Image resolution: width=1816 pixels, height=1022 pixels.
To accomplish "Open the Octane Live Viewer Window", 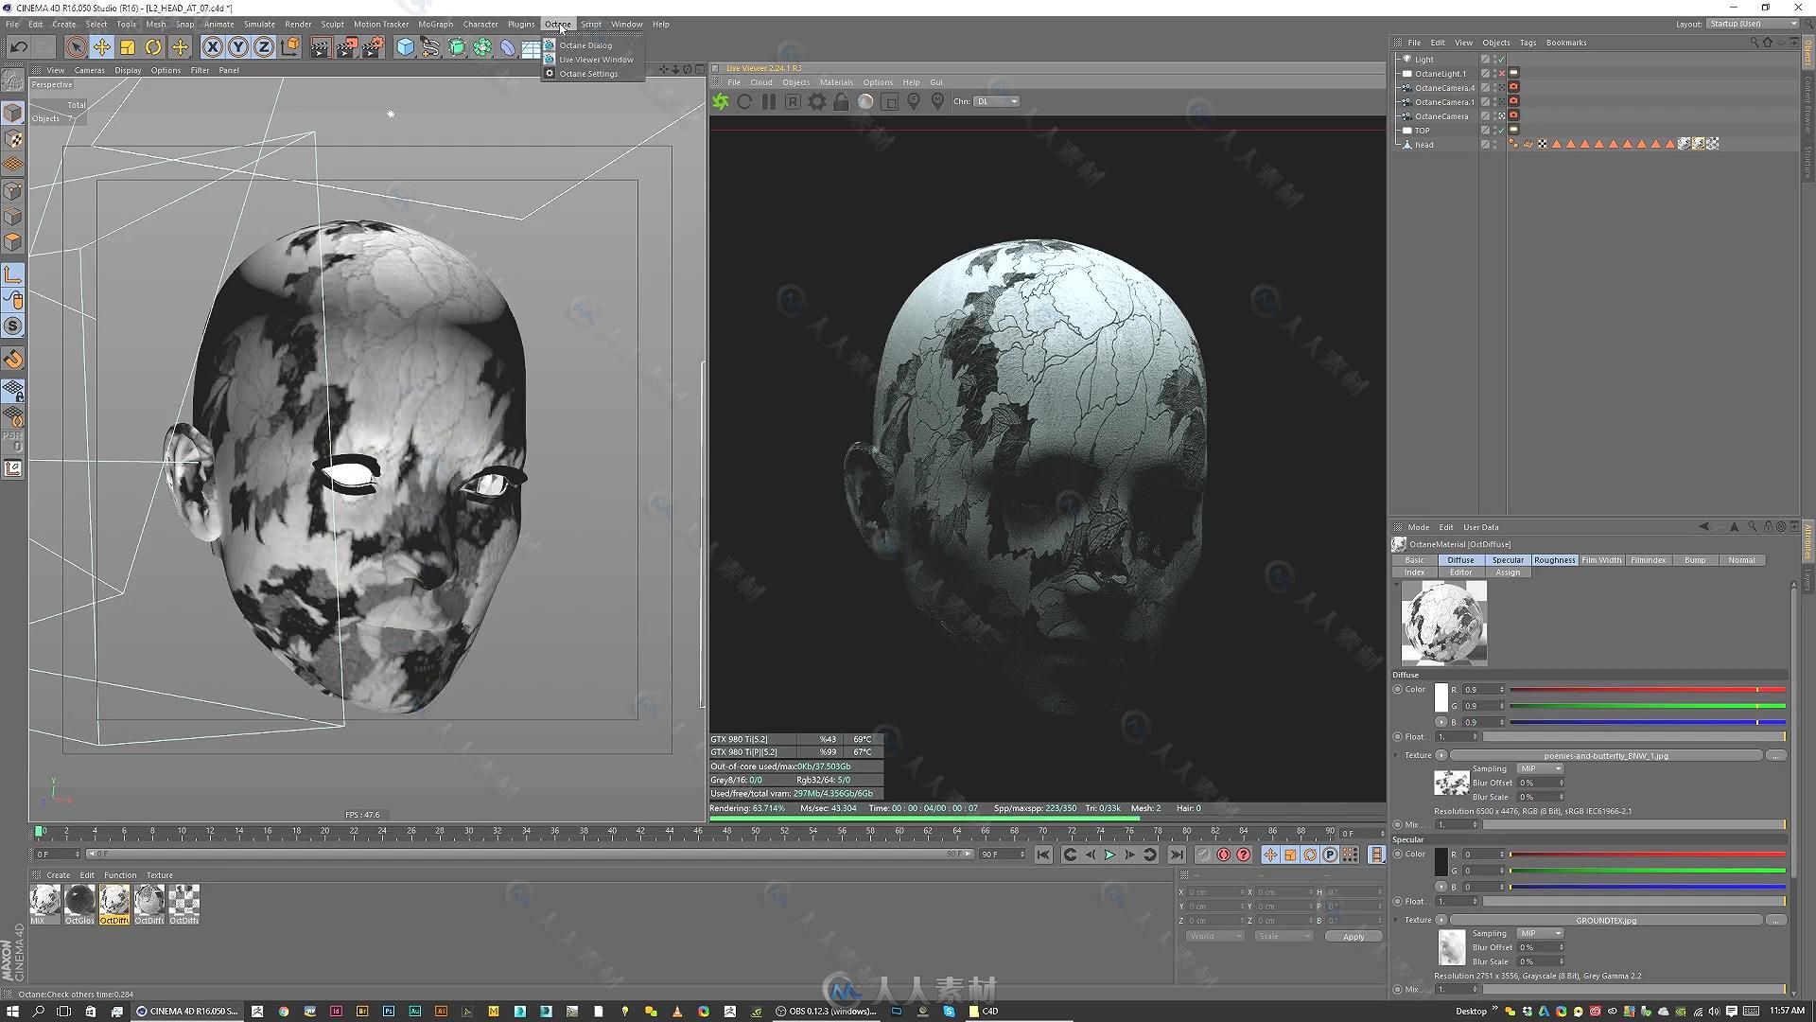I will tap(595, 59).
